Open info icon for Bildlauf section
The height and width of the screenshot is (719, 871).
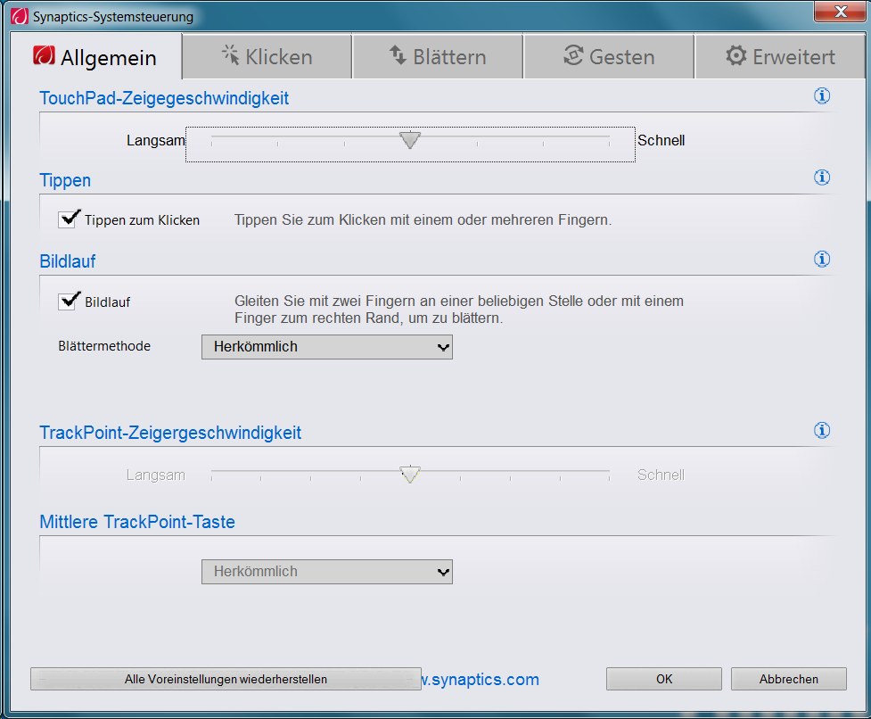pos(822,259)
